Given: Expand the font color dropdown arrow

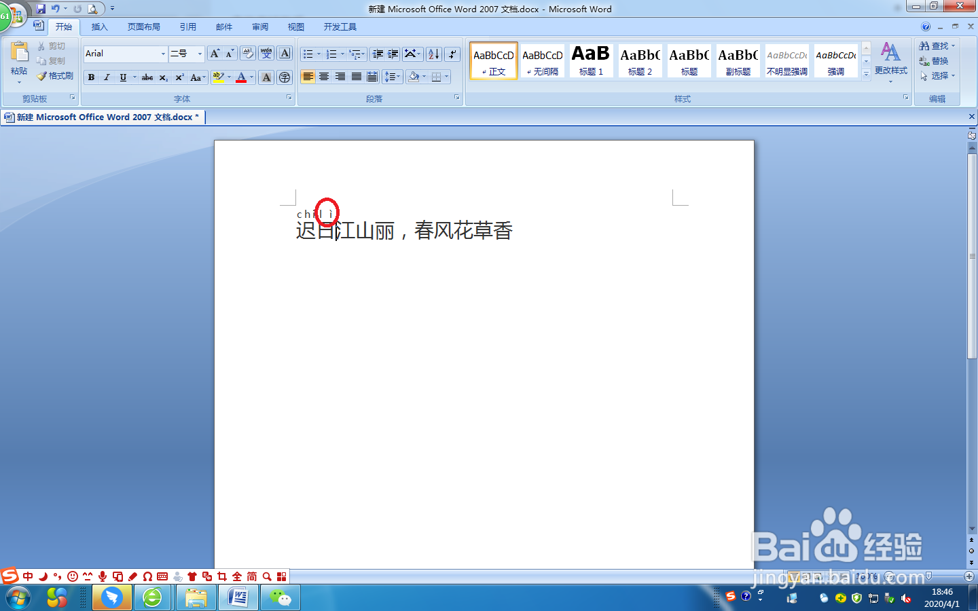Looking at the screenshot, I should click(x=251, y=77).
